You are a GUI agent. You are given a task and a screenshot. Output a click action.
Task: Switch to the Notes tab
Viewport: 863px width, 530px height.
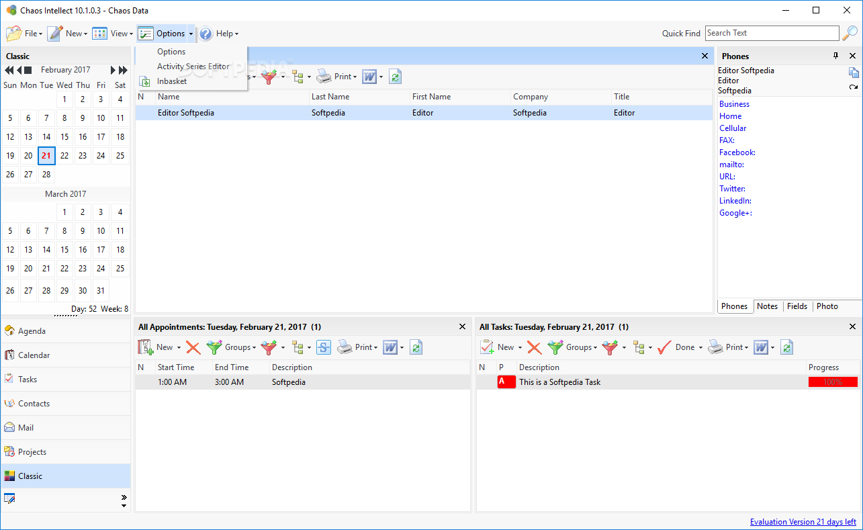click(768, 306)
